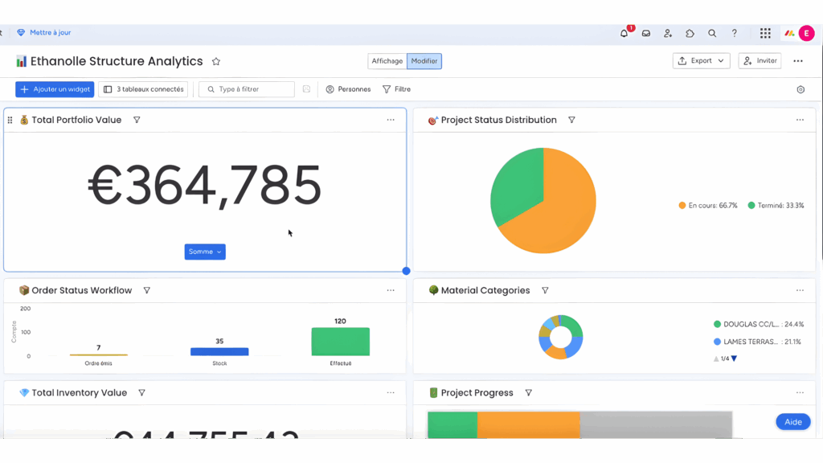Click Ajouter un widget button
823x463 pixels.
tap(55, 89)
